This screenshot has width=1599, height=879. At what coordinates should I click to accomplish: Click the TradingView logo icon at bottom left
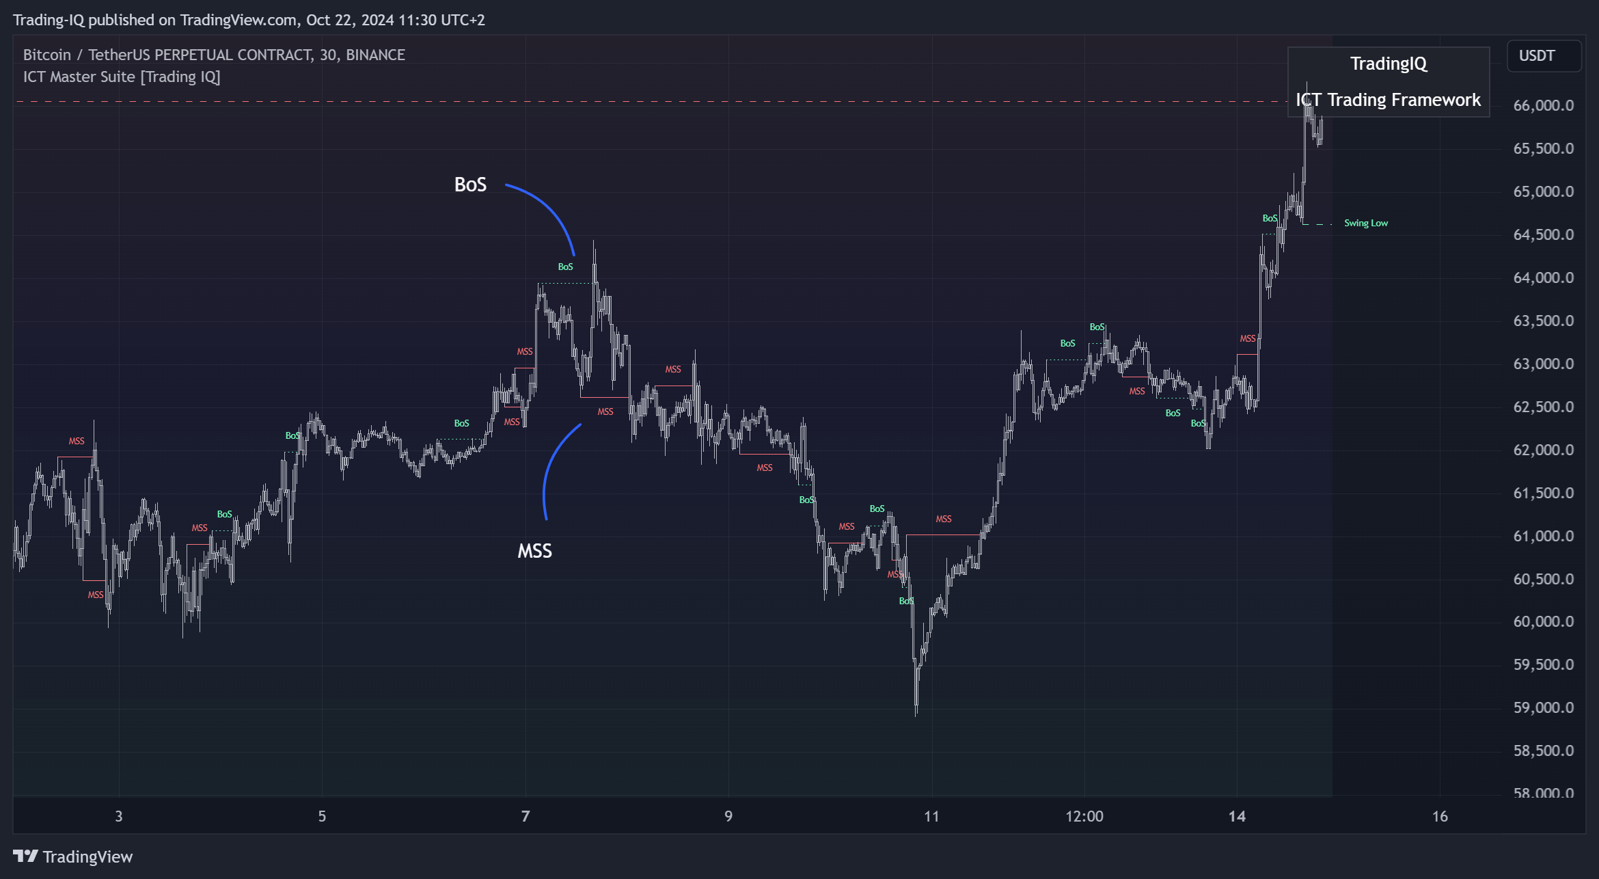[x=25, y=856]
